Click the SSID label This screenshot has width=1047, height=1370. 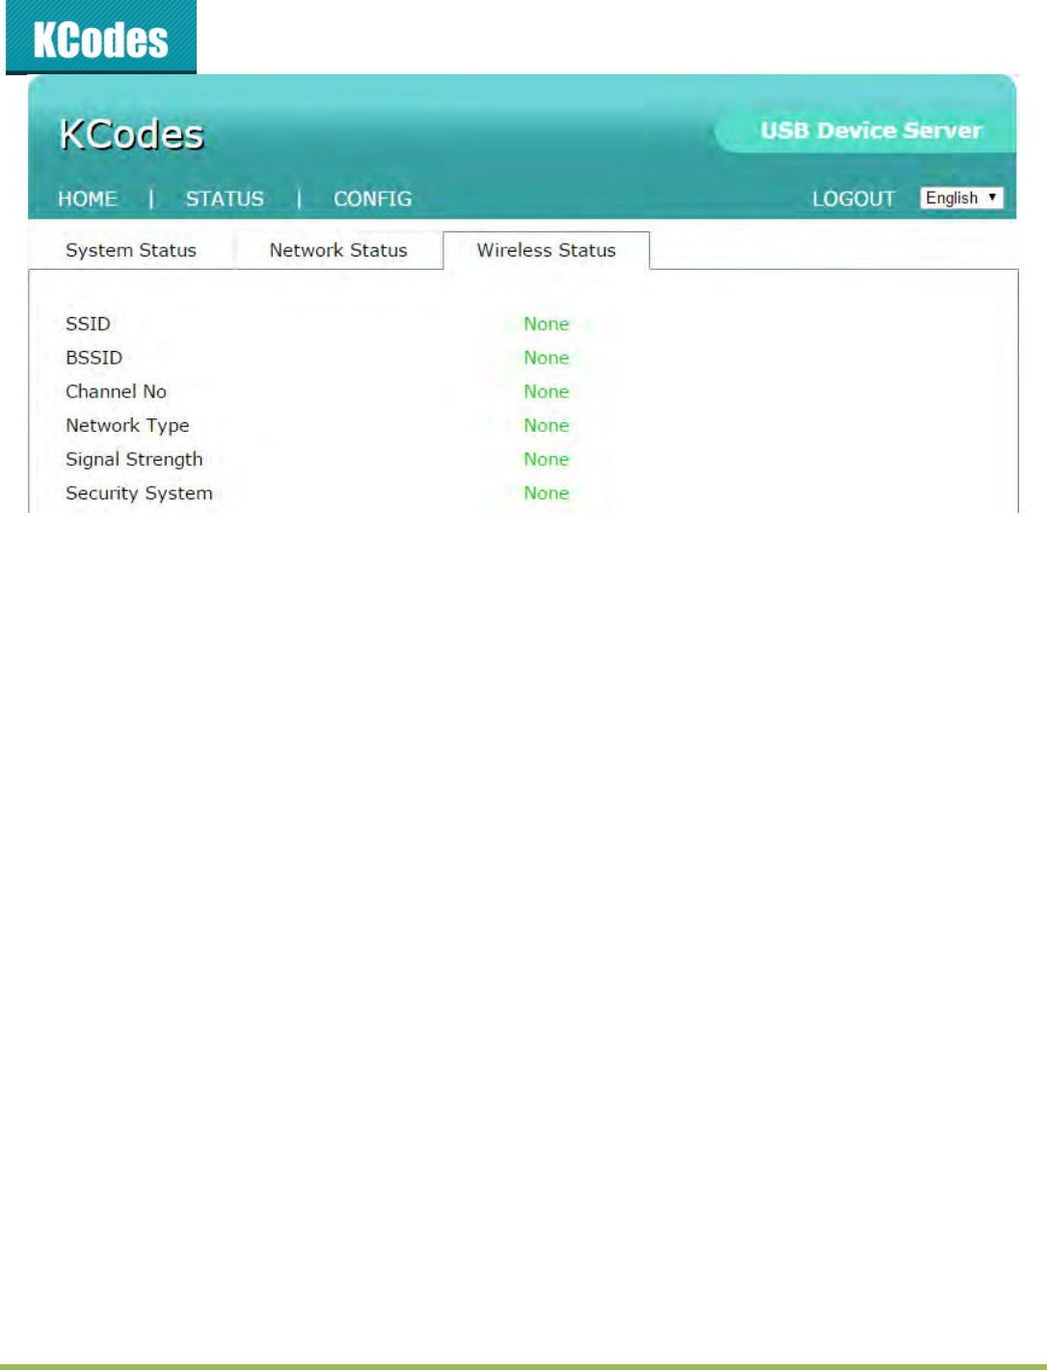pos(88,324)
